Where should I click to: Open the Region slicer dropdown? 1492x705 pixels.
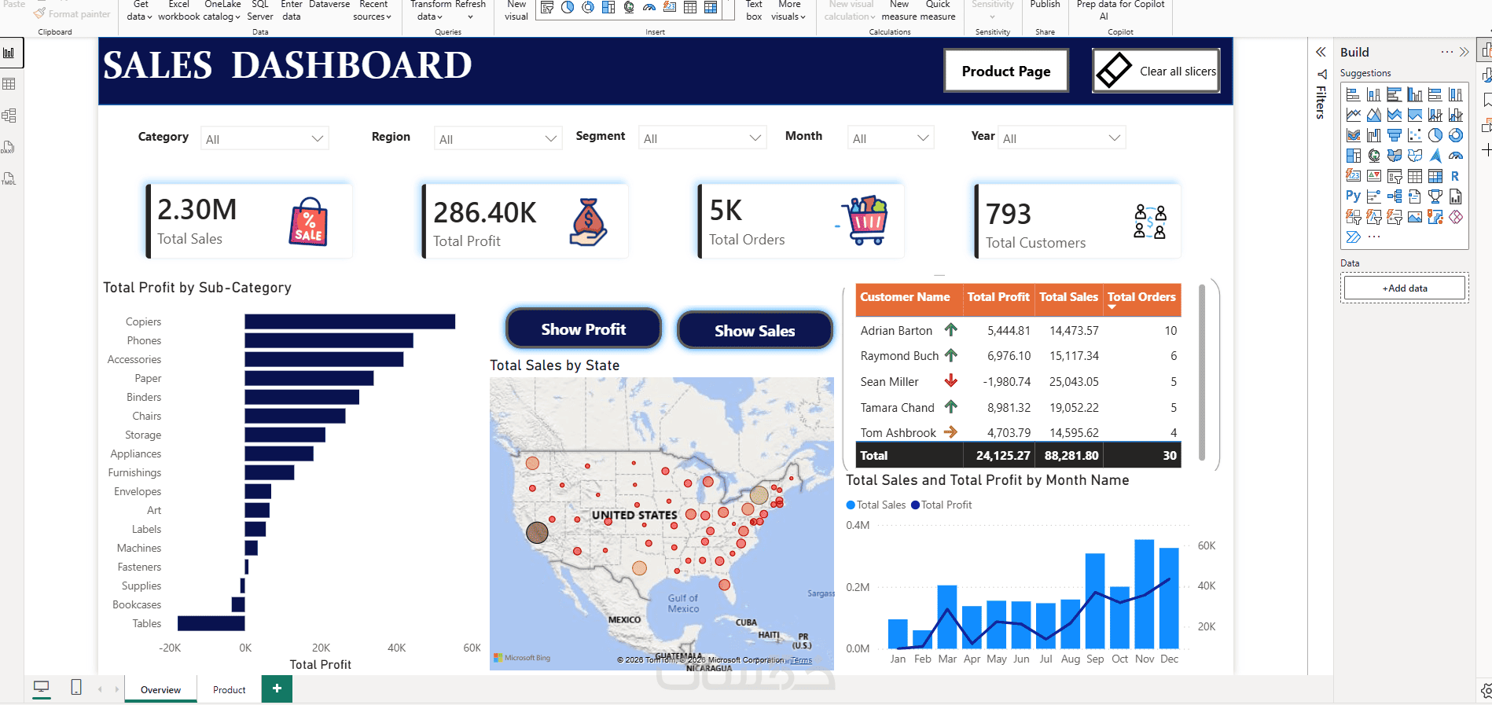click(x=498, y=138)
